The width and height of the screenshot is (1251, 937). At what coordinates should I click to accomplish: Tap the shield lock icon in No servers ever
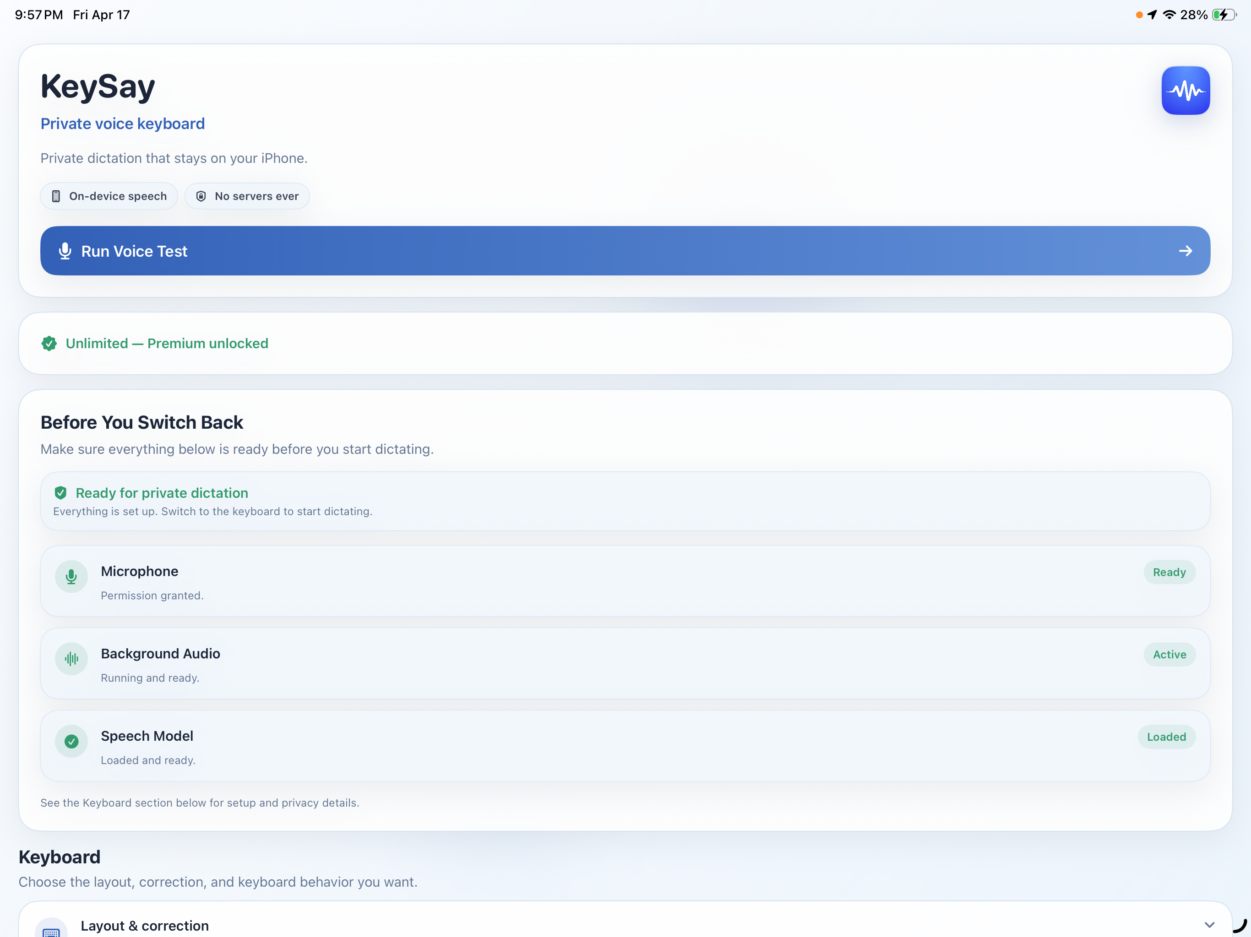pos(201,196)
